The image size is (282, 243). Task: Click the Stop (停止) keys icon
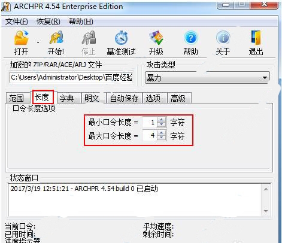tap(89, 38)
